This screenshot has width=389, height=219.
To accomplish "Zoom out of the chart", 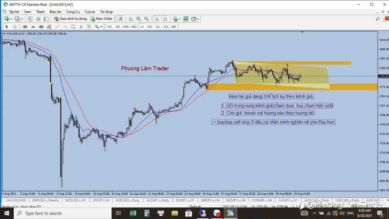I will [x=147, y=19].
